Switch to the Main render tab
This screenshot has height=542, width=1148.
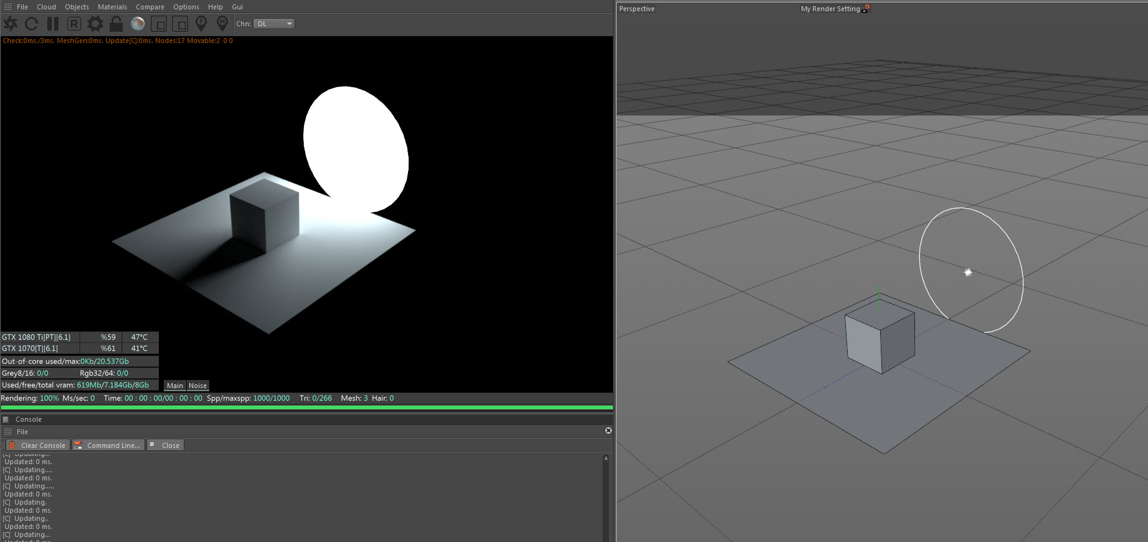pos(175,386)
